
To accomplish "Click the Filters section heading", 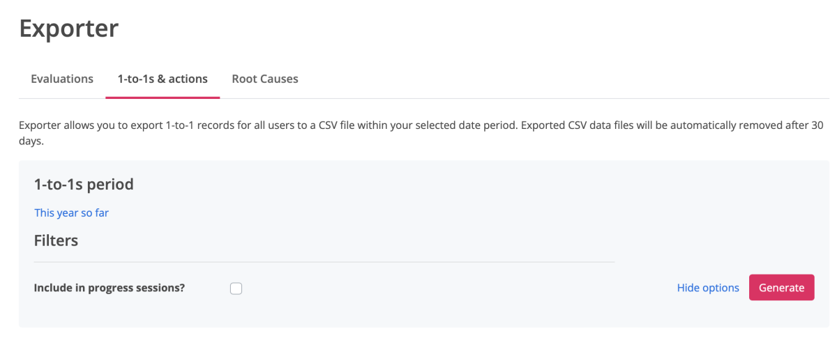I will 56,240.
